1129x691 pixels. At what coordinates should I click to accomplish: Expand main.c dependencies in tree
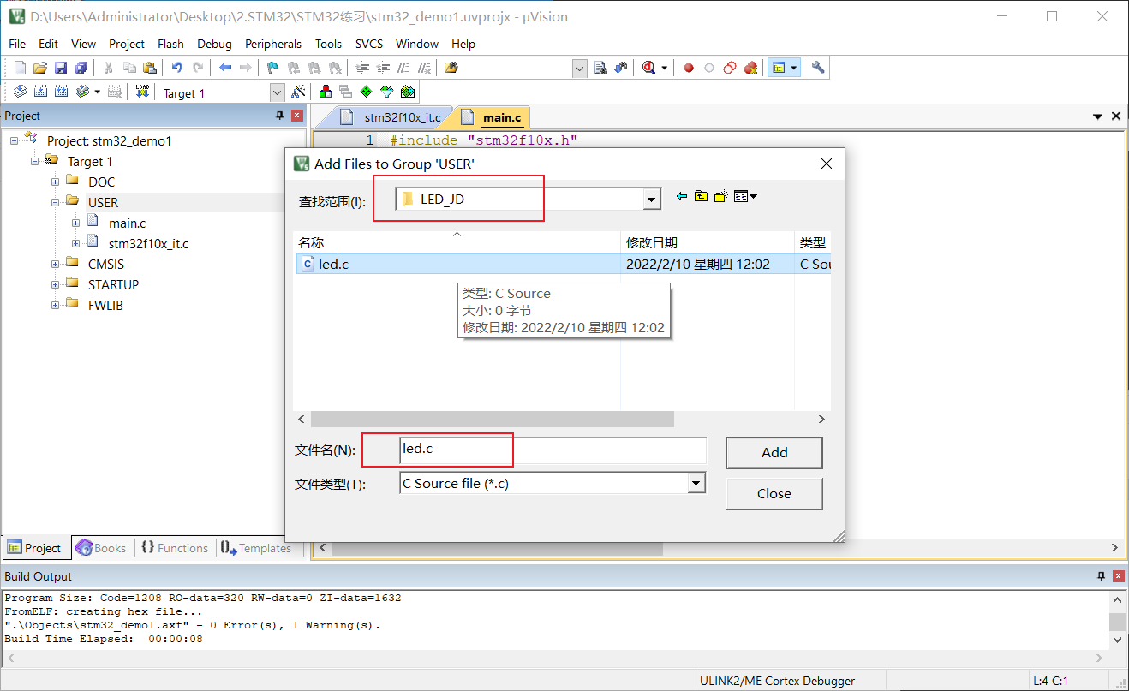click(x=76, y=223)
